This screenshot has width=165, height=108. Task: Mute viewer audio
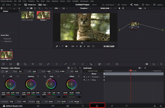pos(67,46)
